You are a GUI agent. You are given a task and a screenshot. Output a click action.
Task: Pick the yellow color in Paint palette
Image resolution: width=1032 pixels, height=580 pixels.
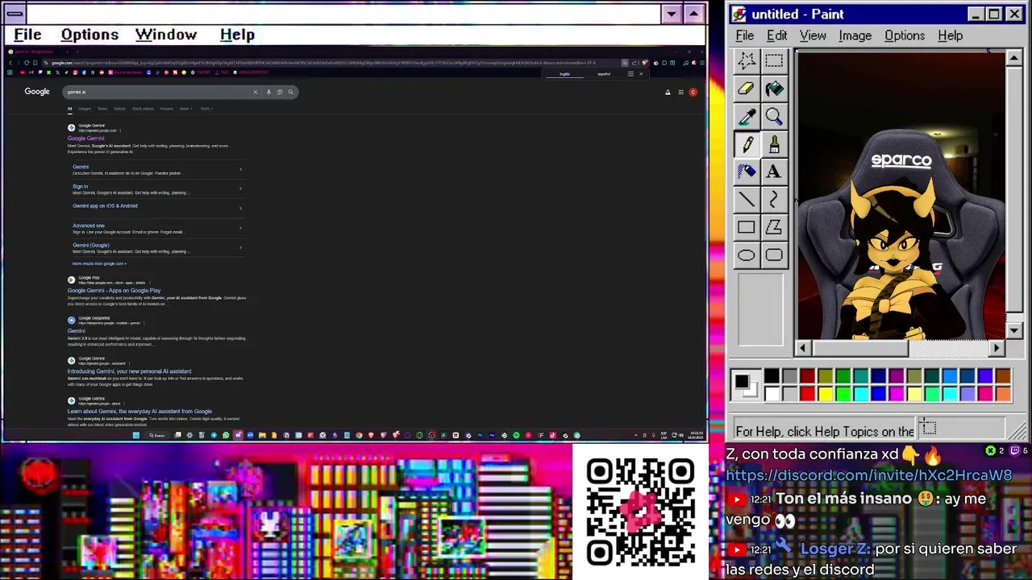coord(825,394)
